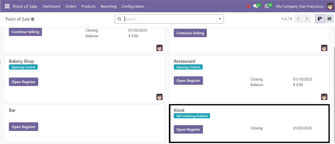335x144 pixels.
Task: Click the Point of Sale app title
Action: (x=25, y=6)
